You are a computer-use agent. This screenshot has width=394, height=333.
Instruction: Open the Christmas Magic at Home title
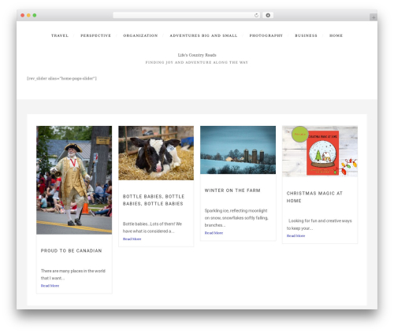click(314, 197)
